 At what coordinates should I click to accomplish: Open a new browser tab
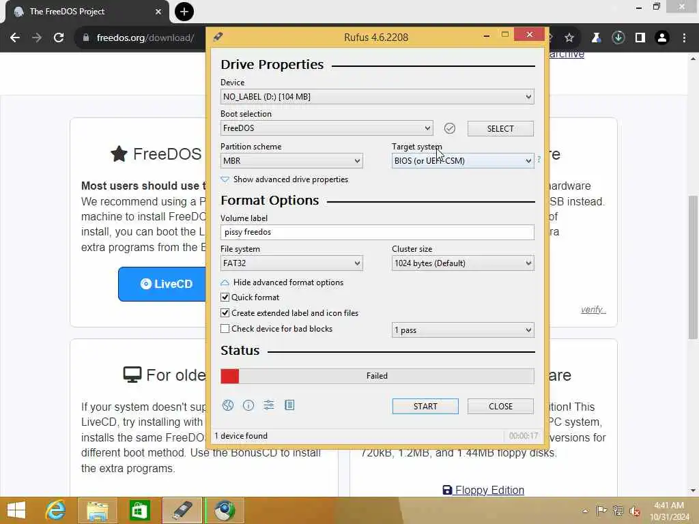pyautogui.click(x=184, y=12)
